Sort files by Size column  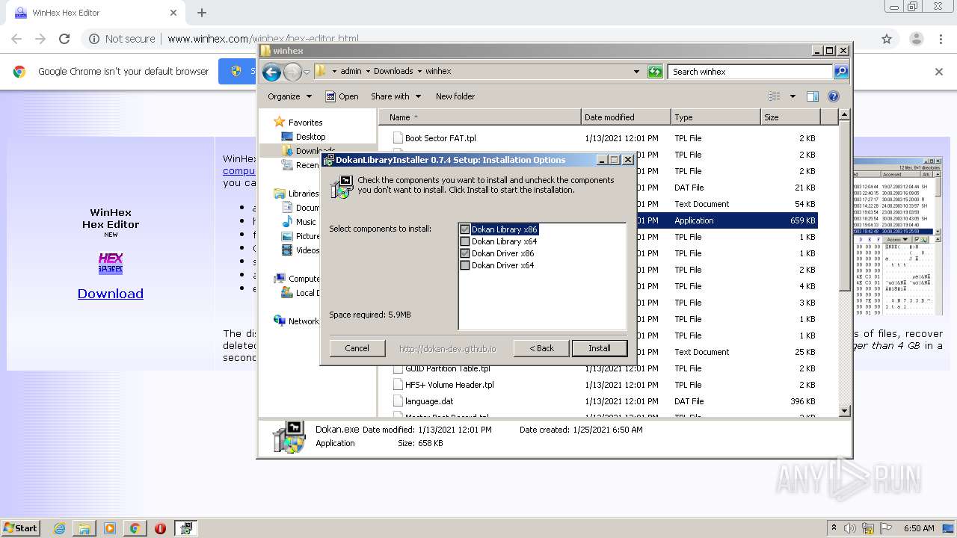790,117
